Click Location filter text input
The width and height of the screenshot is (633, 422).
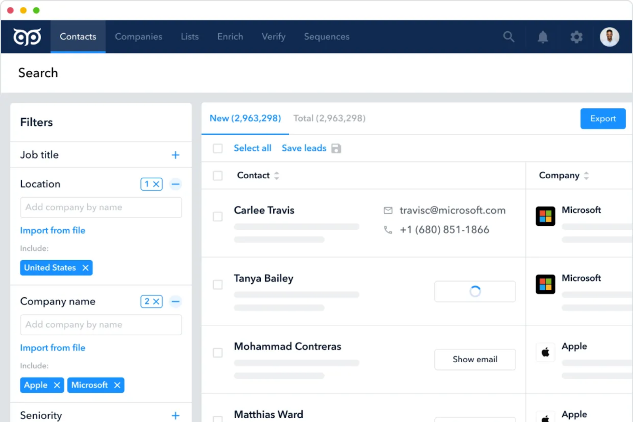point(101,208)
